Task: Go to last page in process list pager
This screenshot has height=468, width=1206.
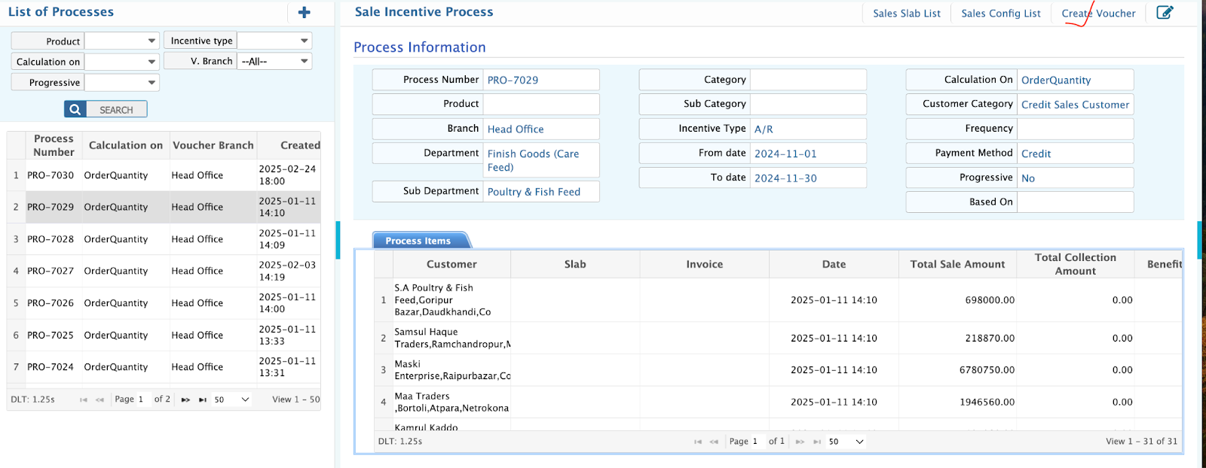Action: tap(202, 400)
